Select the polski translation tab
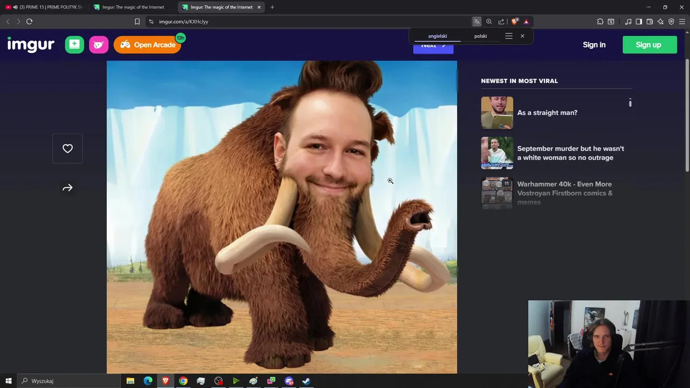690x388 pixels. [480, 36]
